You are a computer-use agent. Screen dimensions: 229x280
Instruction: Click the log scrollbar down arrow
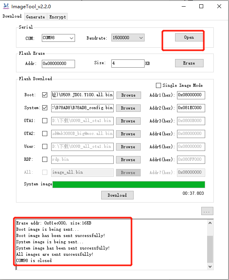coord(210,267)
